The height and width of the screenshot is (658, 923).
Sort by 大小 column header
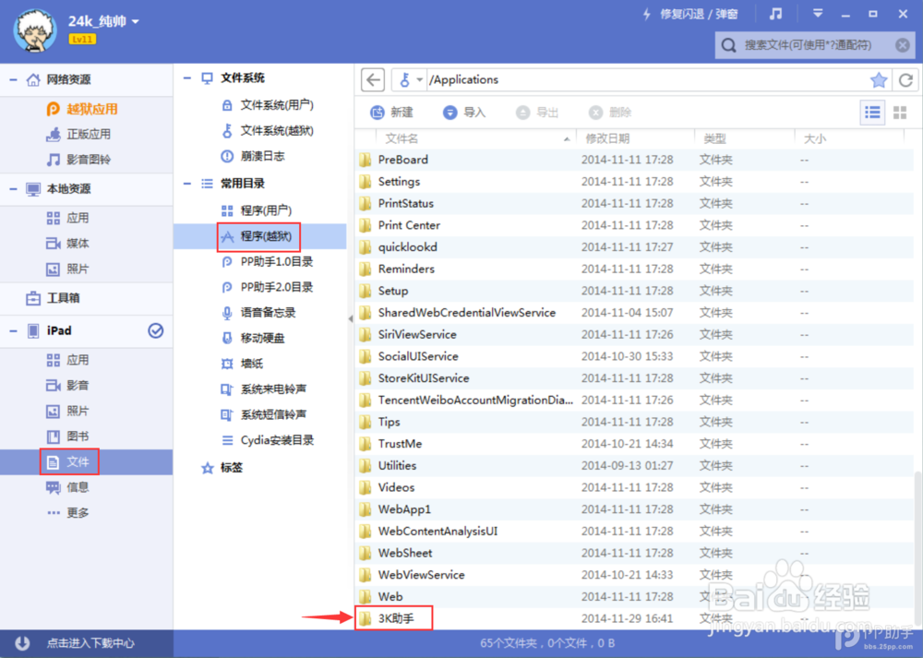coord(815,139)
